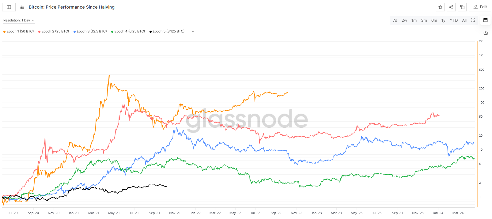Star this chart as favorite
Screen dimensions: 492x219
[x=440, y=7]
